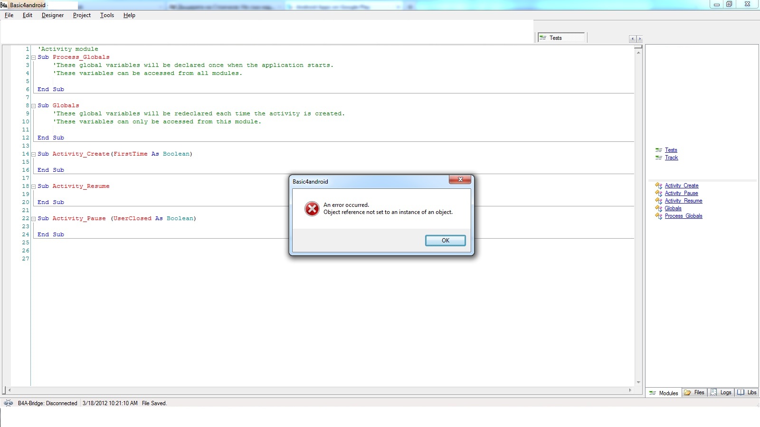Click the 'Object reference not set' error message
Image resolution: width=760 pixels, height=427 pixels.
click(388, 212)
